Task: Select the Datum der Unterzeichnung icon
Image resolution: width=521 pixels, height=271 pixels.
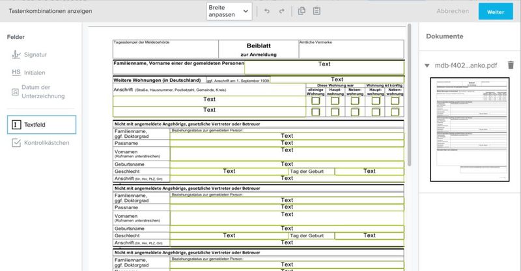Action: (x=16, y=92)
